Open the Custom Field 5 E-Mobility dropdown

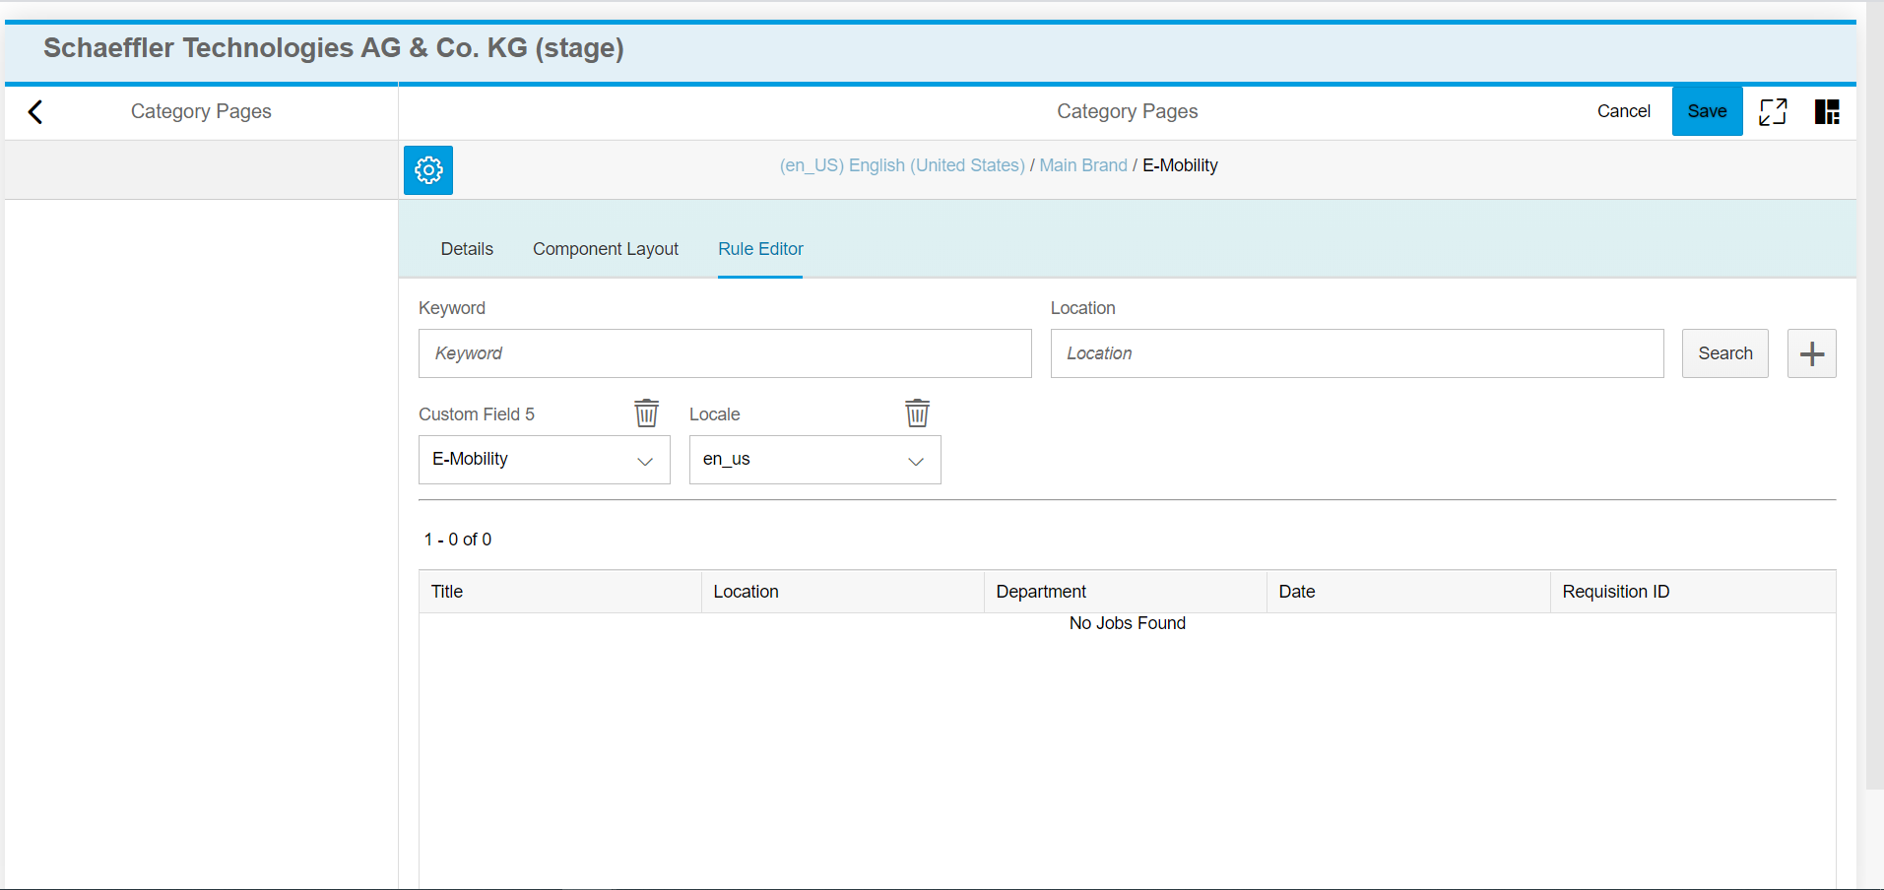pos(545,460)
